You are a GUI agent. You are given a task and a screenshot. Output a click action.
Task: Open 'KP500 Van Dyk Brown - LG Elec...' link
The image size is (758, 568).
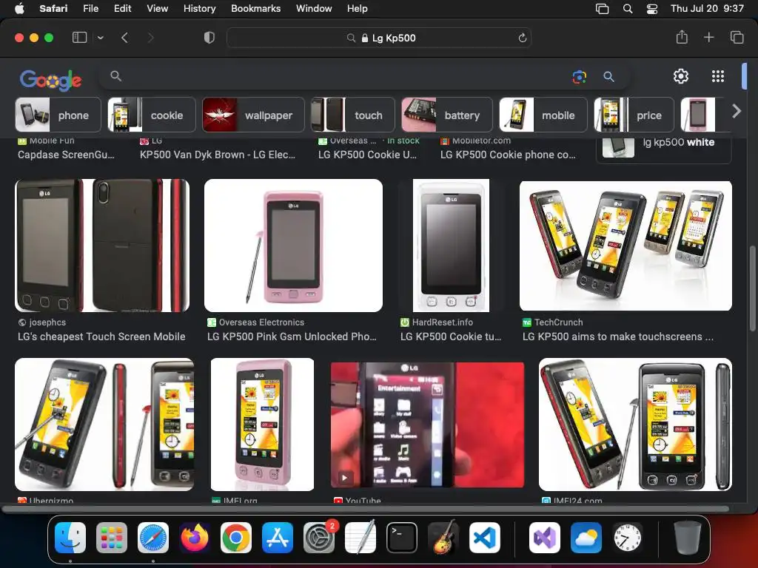(218, 155)
